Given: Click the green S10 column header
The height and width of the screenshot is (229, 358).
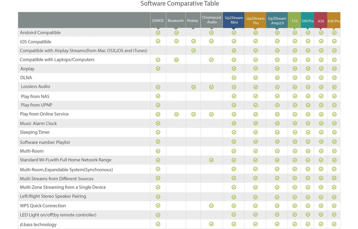Looking at the screenshot, I should (x=295, y=20).
